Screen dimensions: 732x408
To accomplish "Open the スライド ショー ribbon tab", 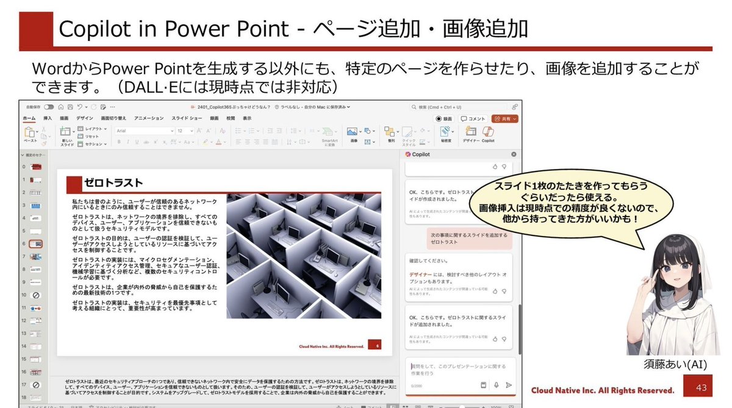I will (186, 118).
